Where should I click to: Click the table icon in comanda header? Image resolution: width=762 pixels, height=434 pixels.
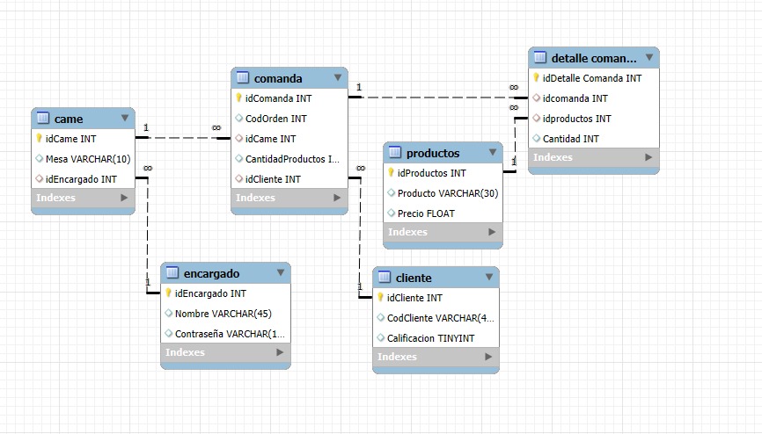243,78
